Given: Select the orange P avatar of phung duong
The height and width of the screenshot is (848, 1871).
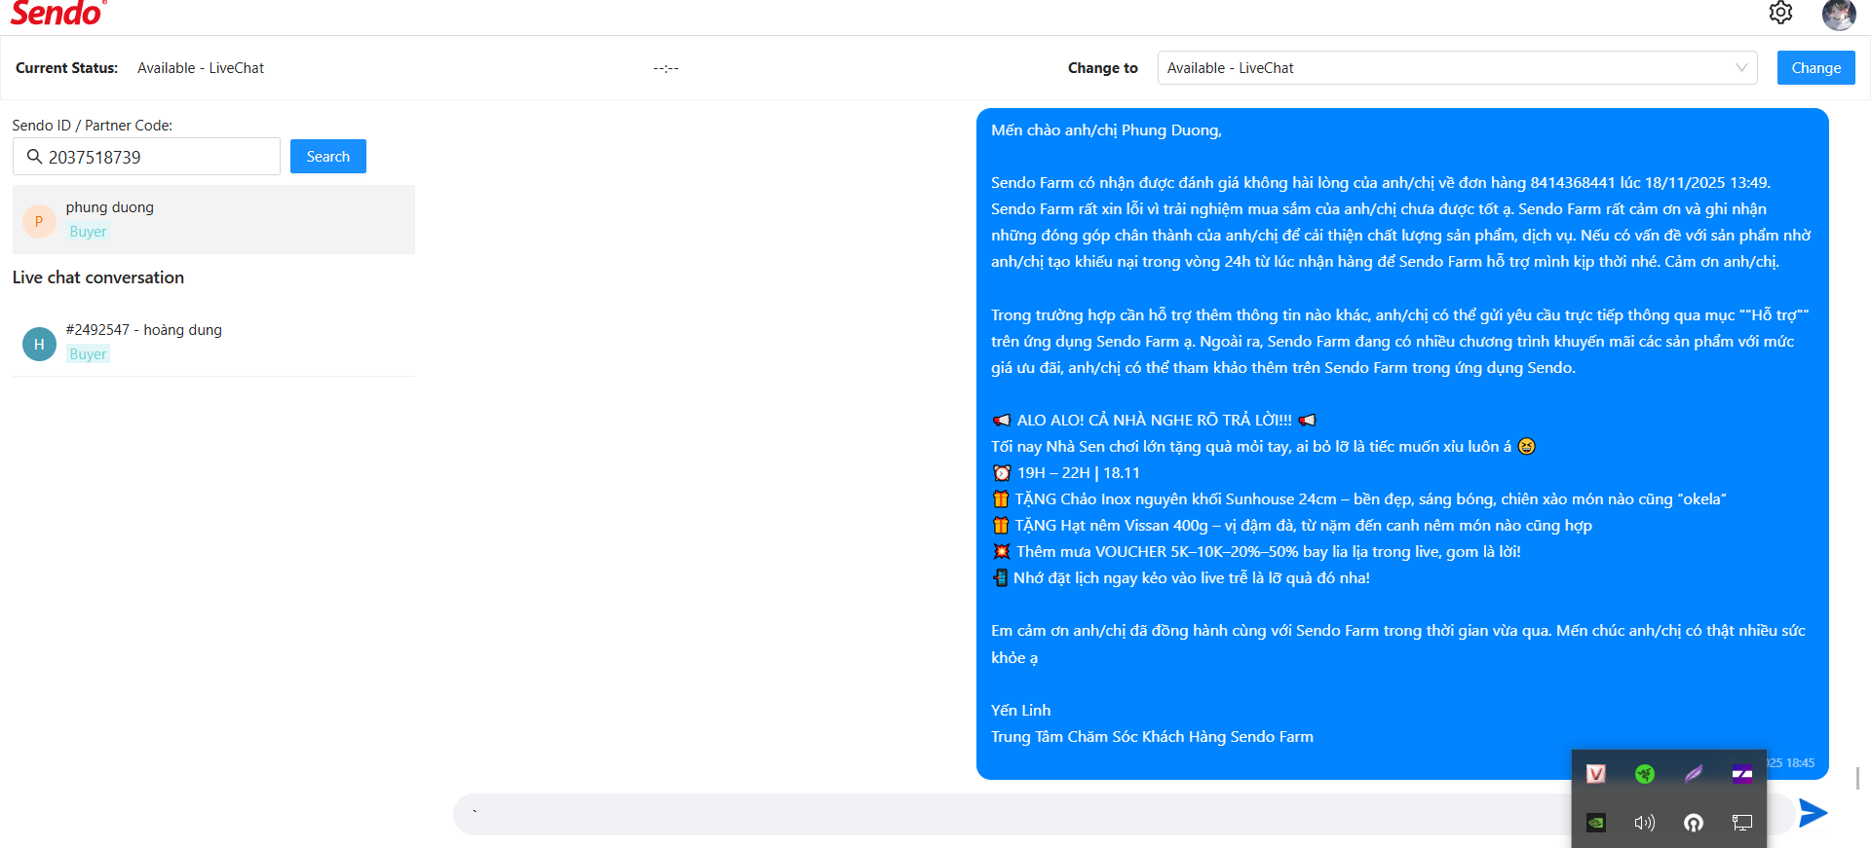Looking at the screenshot, I should point(39,222).
